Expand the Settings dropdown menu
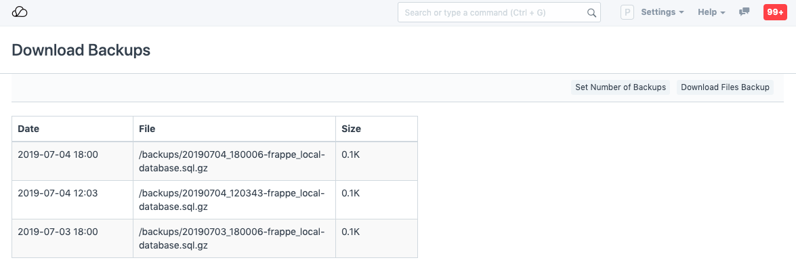The image size is (796, 275). pyautogui.click(x=662, y=12)
